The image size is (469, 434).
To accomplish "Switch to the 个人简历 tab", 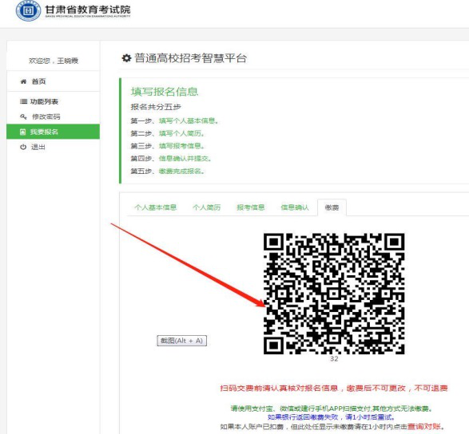I will (207, 207).
